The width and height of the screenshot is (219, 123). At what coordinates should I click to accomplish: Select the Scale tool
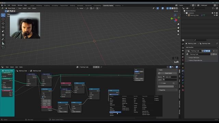coord(3,31)
